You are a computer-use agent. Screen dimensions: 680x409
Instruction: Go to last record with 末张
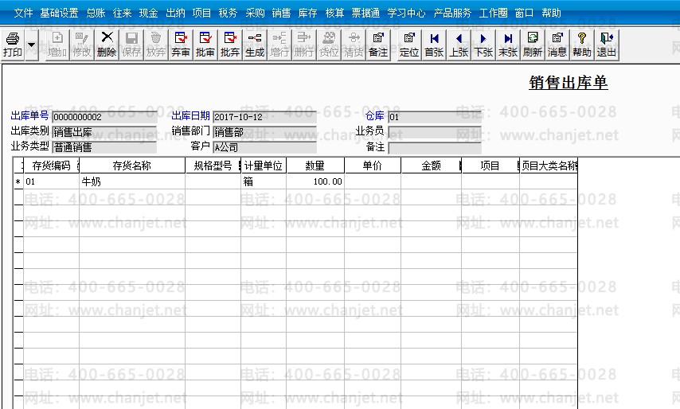(x=508, y=45)
